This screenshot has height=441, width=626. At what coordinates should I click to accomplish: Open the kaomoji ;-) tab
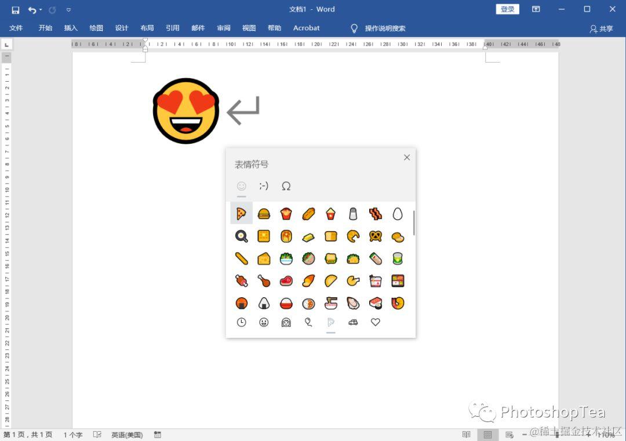coord(264,186)
